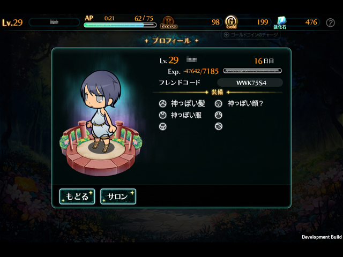The height and width of the screenshot is (257, 343).
Task: Click the empty slot icon below face
Action: point(218,115)
